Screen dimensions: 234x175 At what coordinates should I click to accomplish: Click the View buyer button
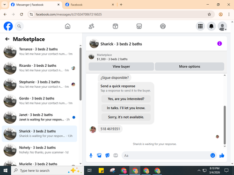[x=121, y=66]
